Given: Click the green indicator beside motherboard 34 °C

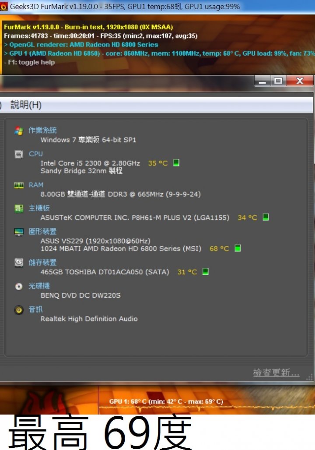Looking at the screenshot, I should (x=266, y=217).
